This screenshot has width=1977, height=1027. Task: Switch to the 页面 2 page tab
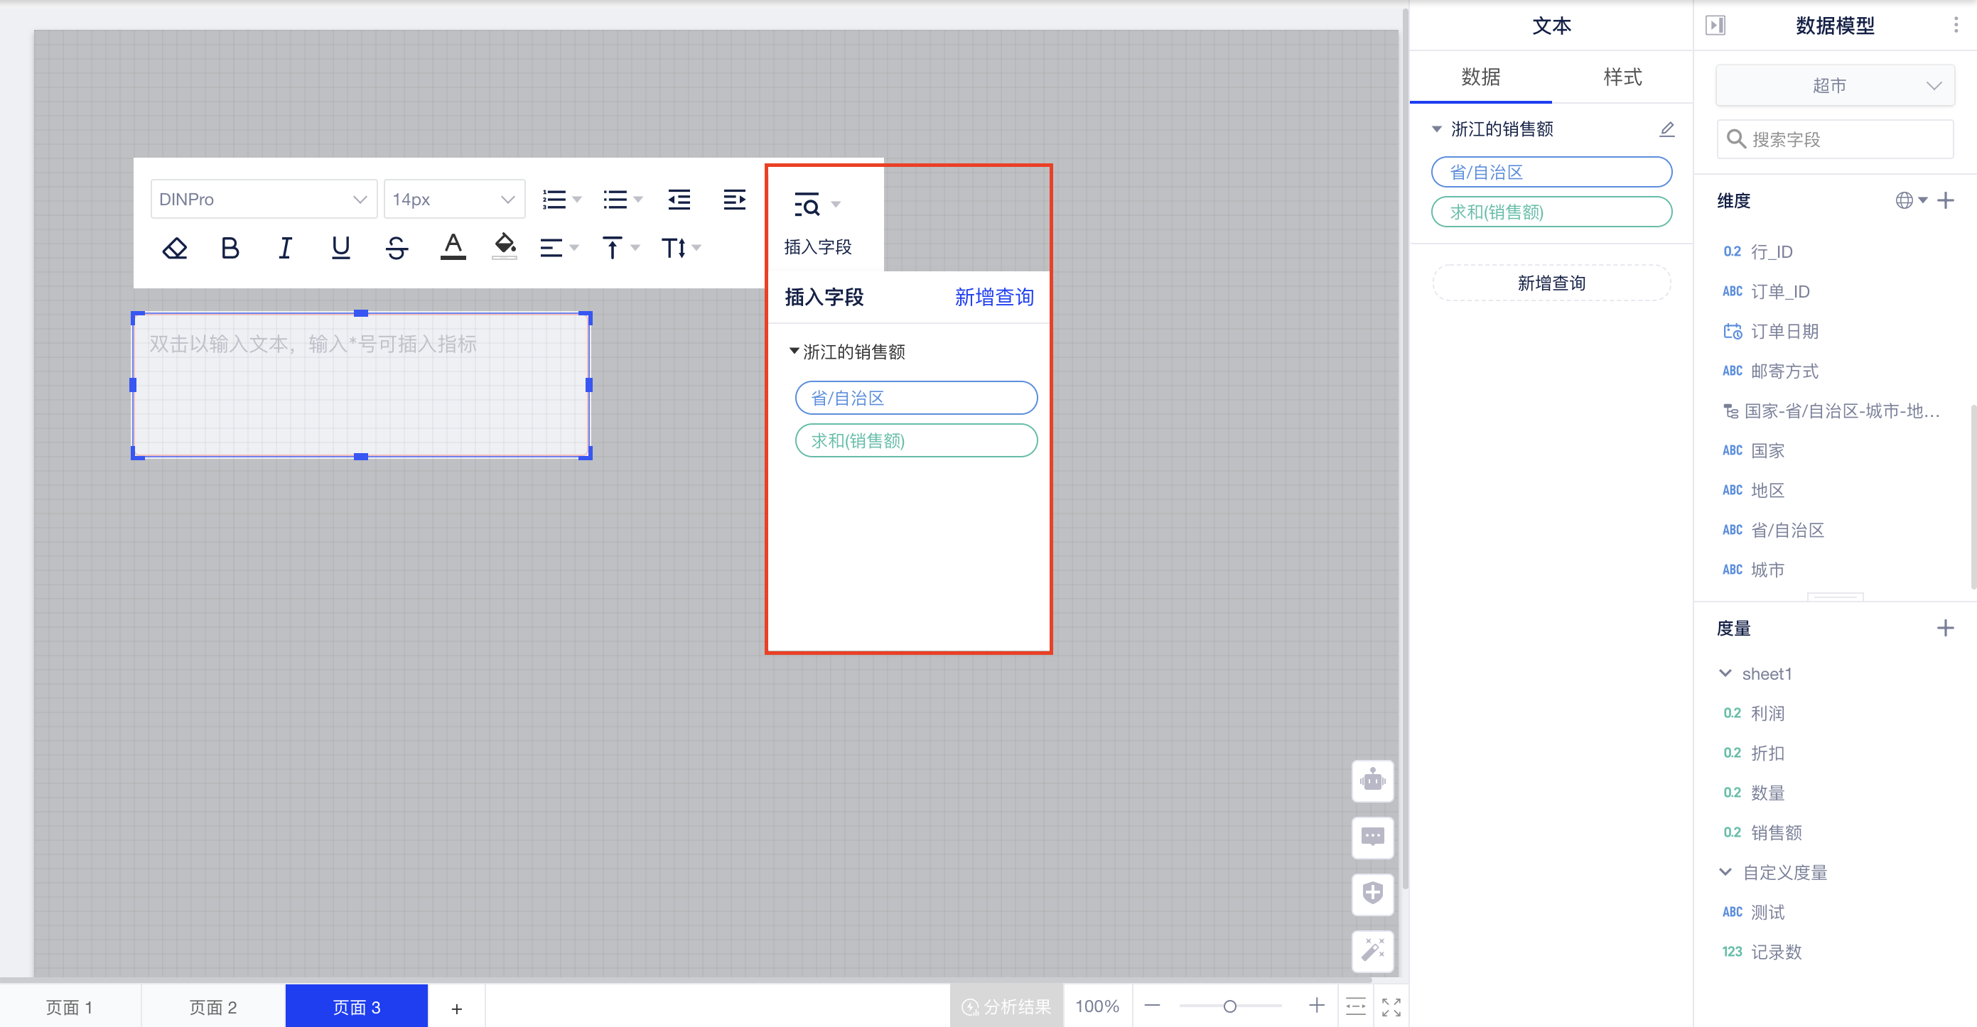pos(212,1006)
